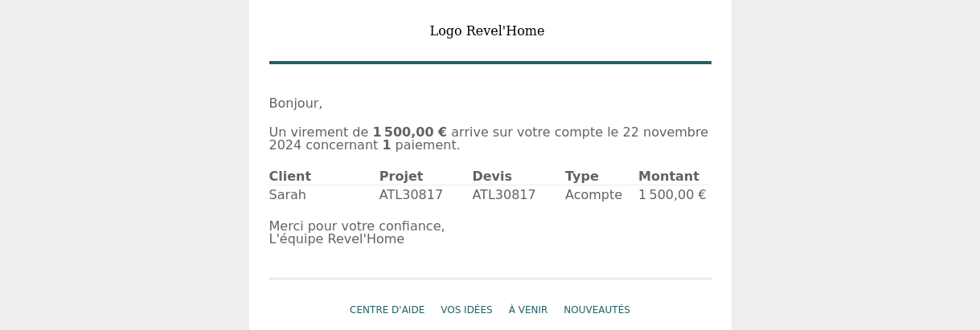Open the VOS IDÉES footer link
980x330 pixels.
pos(466,310)
